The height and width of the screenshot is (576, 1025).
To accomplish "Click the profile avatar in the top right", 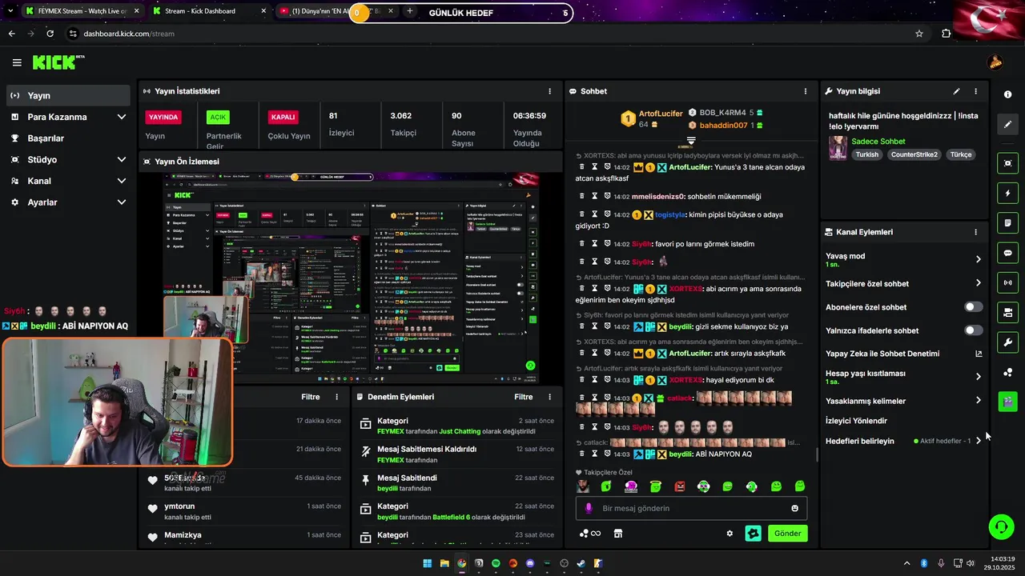I will point(995,62).
